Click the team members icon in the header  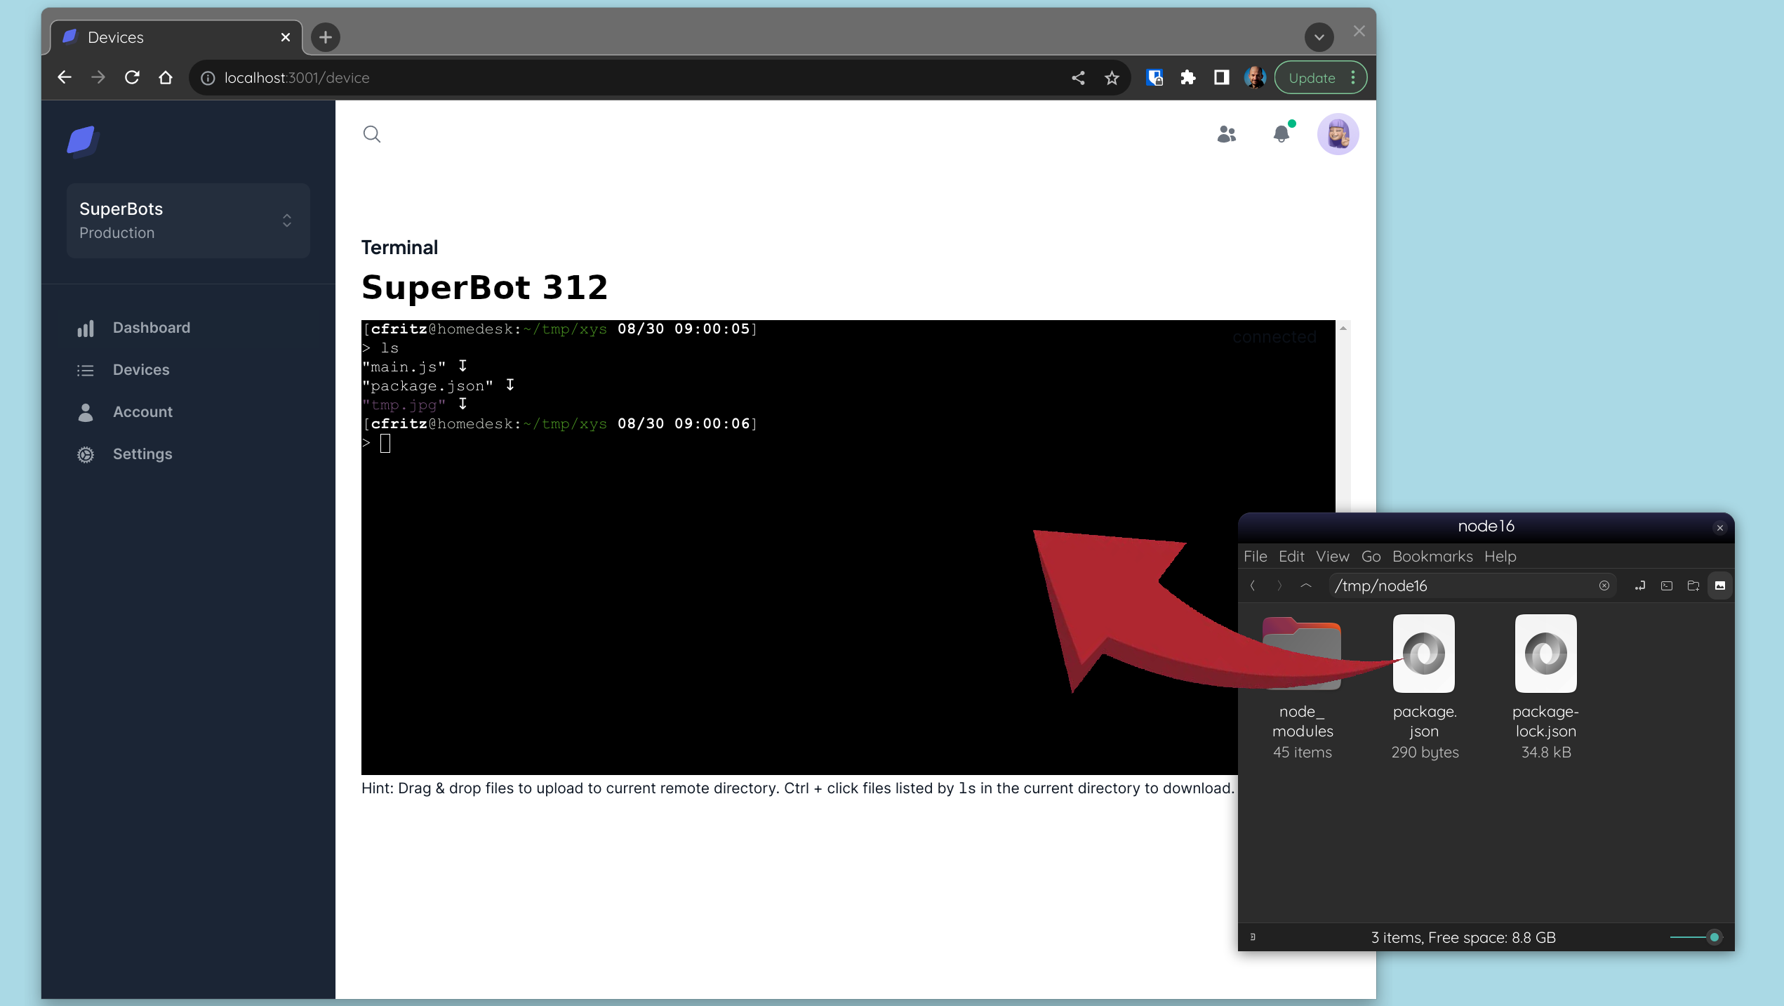1225,134
